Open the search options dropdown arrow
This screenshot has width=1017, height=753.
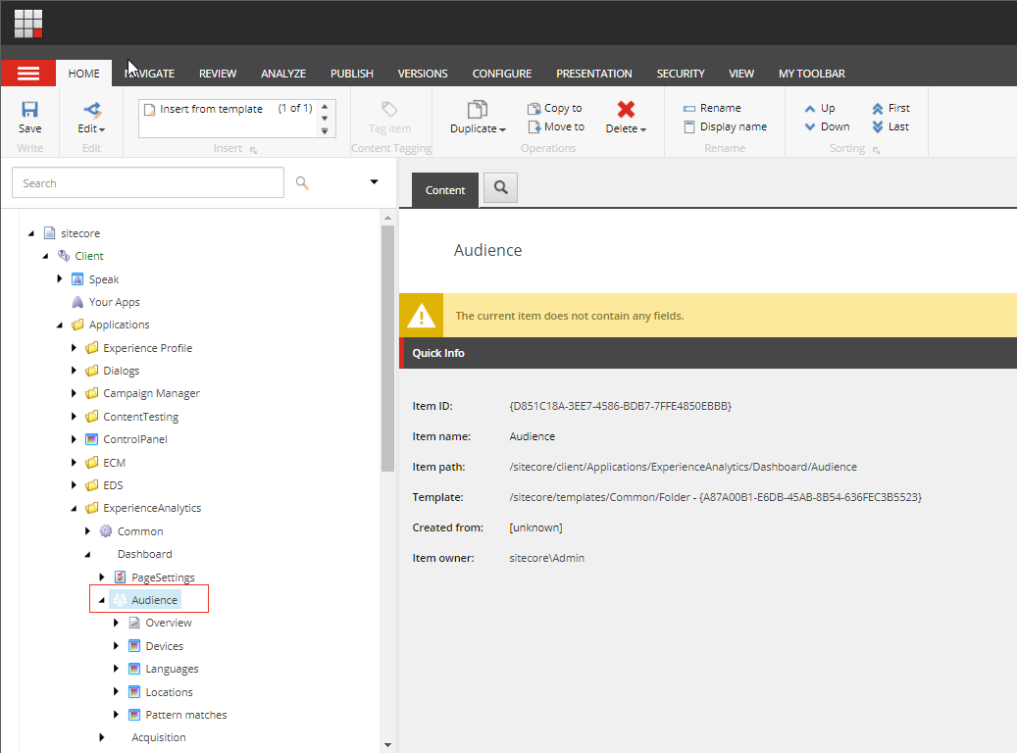375,182
